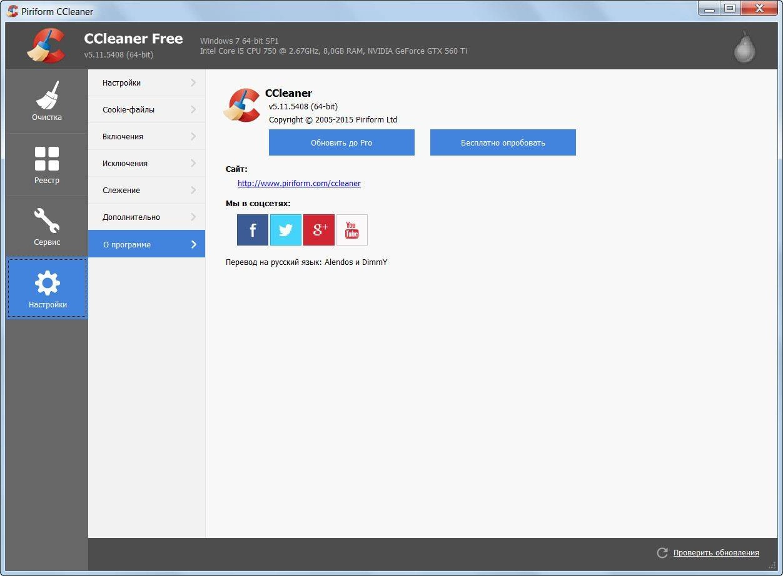Open the Исключения submenu item
The height and width of the screenshot is (576, 783).
click(x=146, y=163)
